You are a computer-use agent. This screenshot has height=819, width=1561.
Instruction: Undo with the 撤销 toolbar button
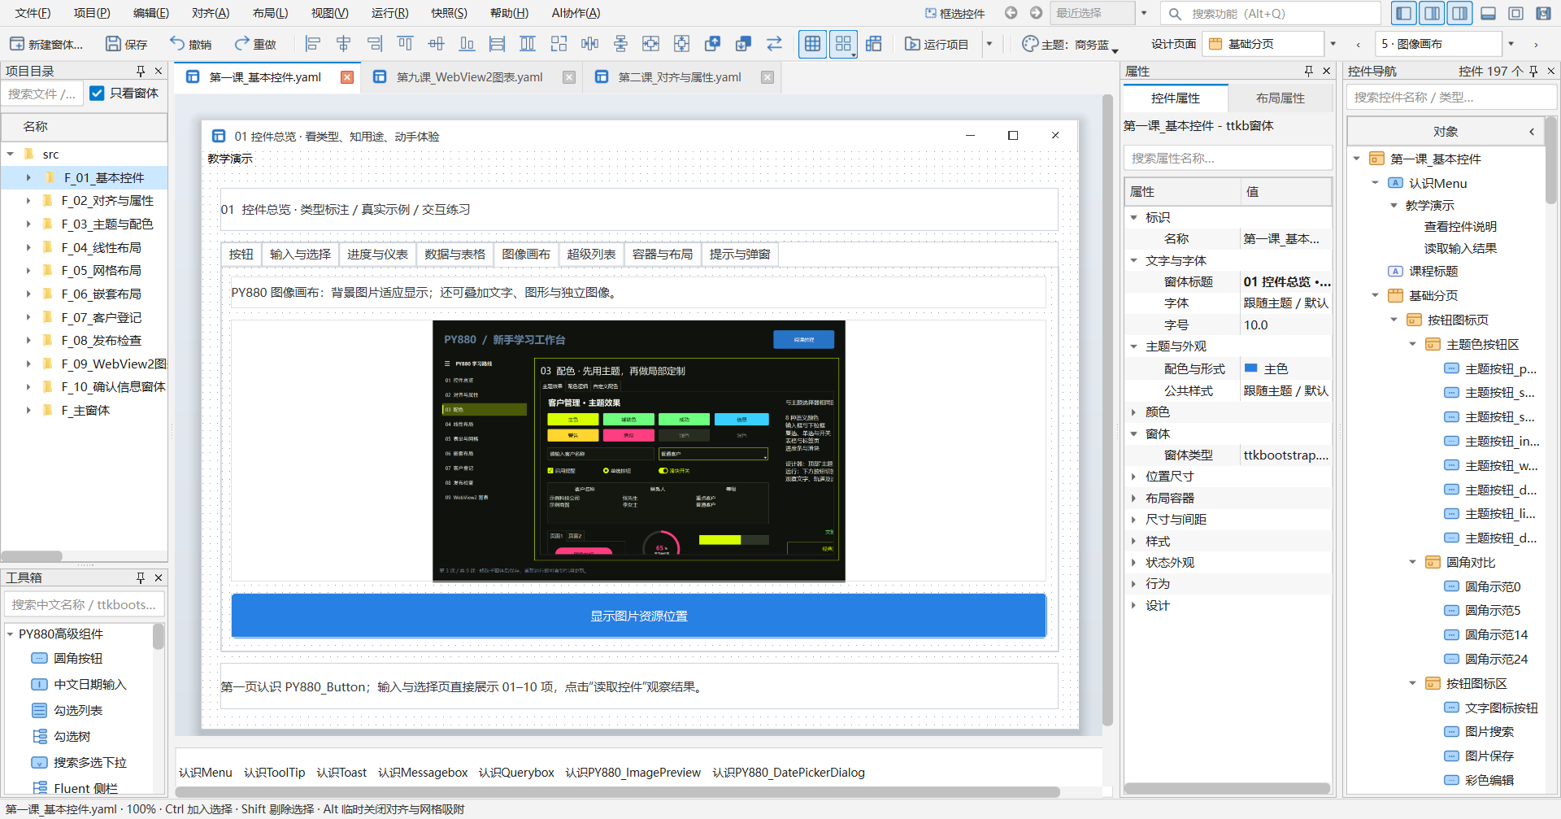(191, 44)
